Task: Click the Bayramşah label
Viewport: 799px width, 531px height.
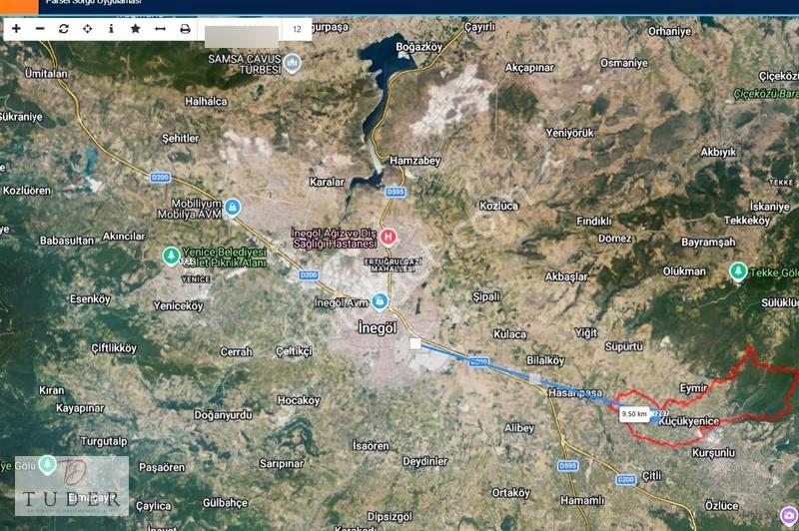Action: (708, 242)
